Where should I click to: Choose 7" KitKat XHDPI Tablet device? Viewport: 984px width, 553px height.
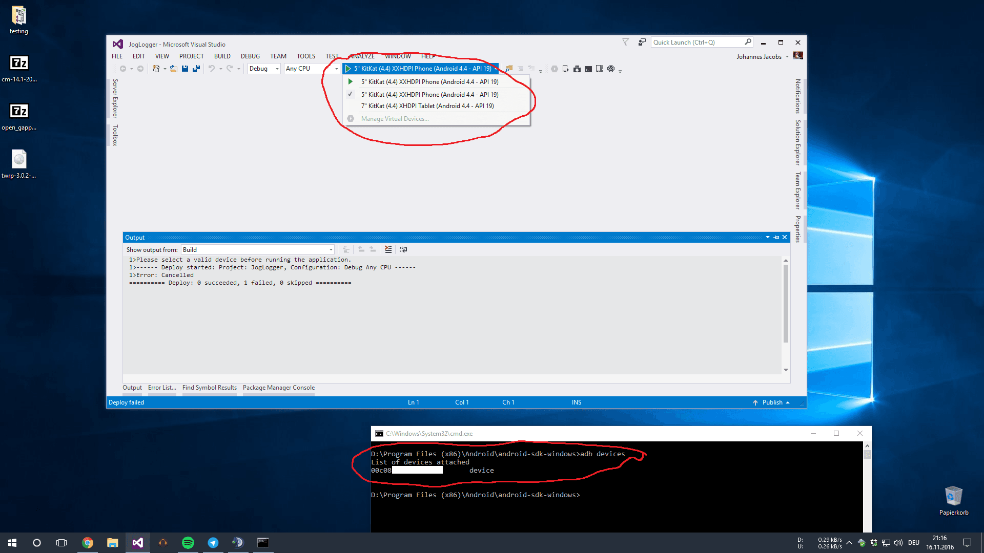click(x=436, y=106)
